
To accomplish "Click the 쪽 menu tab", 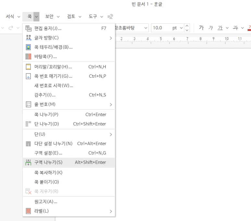I will coord(30,17).
